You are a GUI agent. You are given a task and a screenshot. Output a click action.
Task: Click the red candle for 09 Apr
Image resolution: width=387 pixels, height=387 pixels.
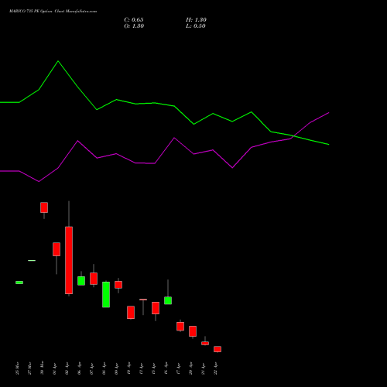tap(118, 285)
